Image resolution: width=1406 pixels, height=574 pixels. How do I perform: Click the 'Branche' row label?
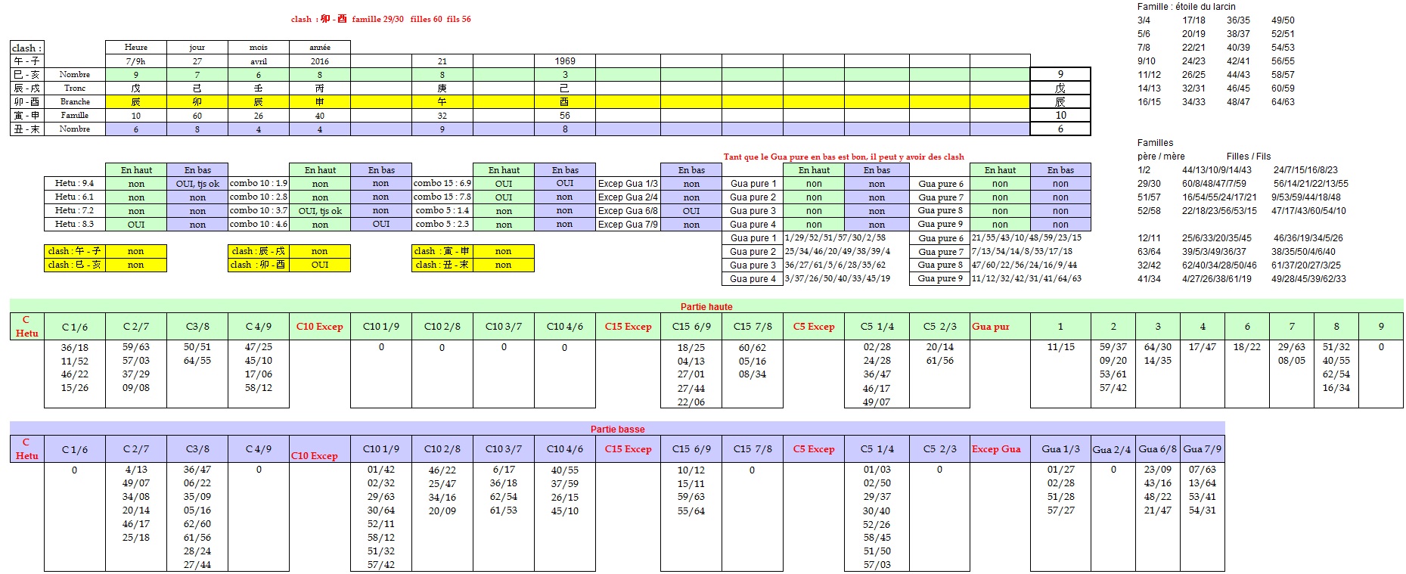tap(75, 101)
